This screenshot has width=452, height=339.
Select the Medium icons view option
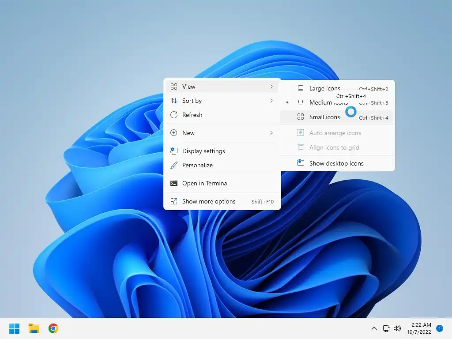(x=336, y=102)
